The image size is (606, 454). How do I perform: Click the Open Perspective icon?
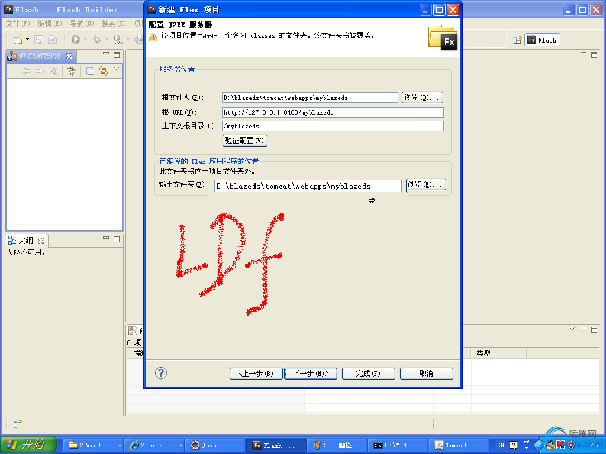click(x=517, y=40)
